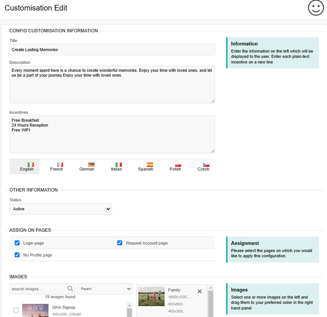327x317 pixels.
Task: Click the Czech flag icon
Action: 206,165
